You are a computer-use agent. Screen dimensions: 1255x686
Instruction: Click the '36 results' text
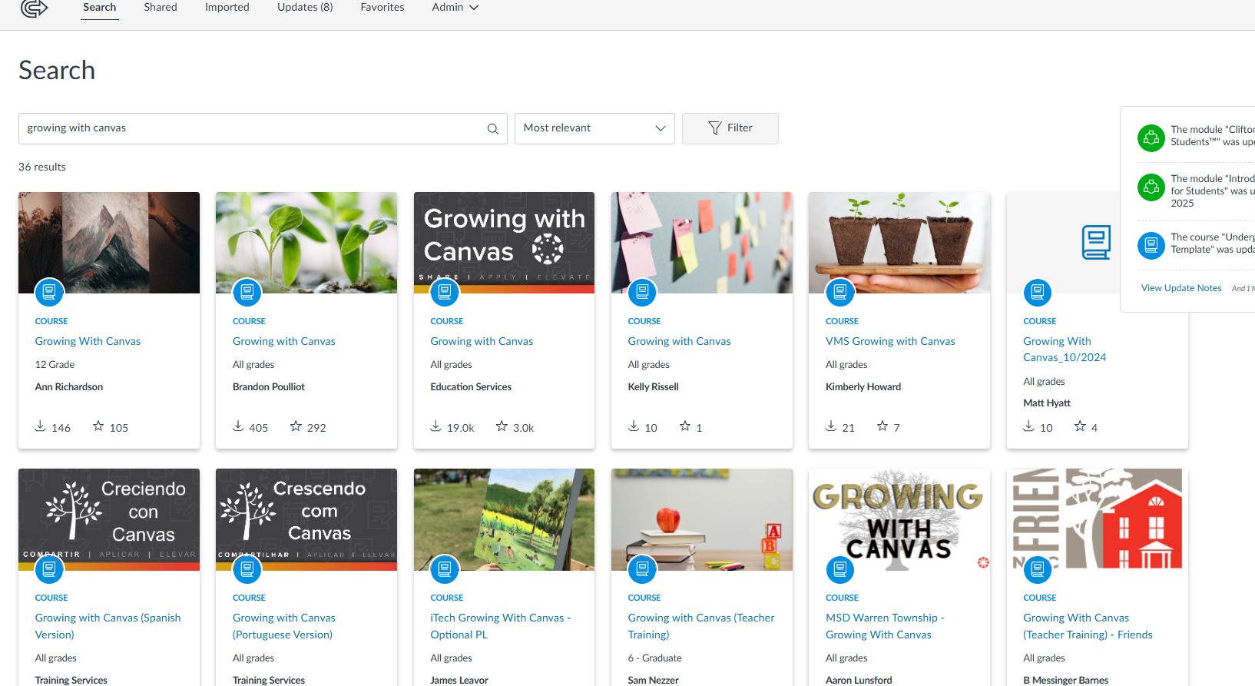(x=42, y=167)
